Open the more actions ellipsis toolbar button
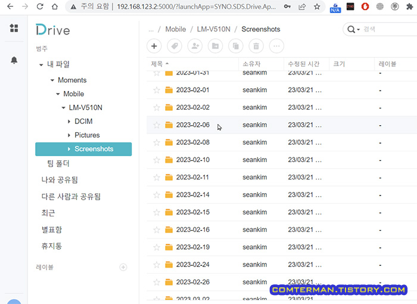 coord(276,46)
